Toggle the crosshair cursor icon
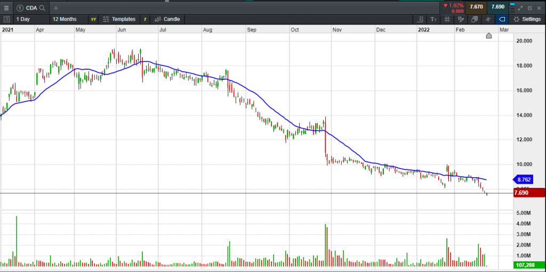Image resolution: width=546 pixels, height=272 pixels. pos(487,19)
